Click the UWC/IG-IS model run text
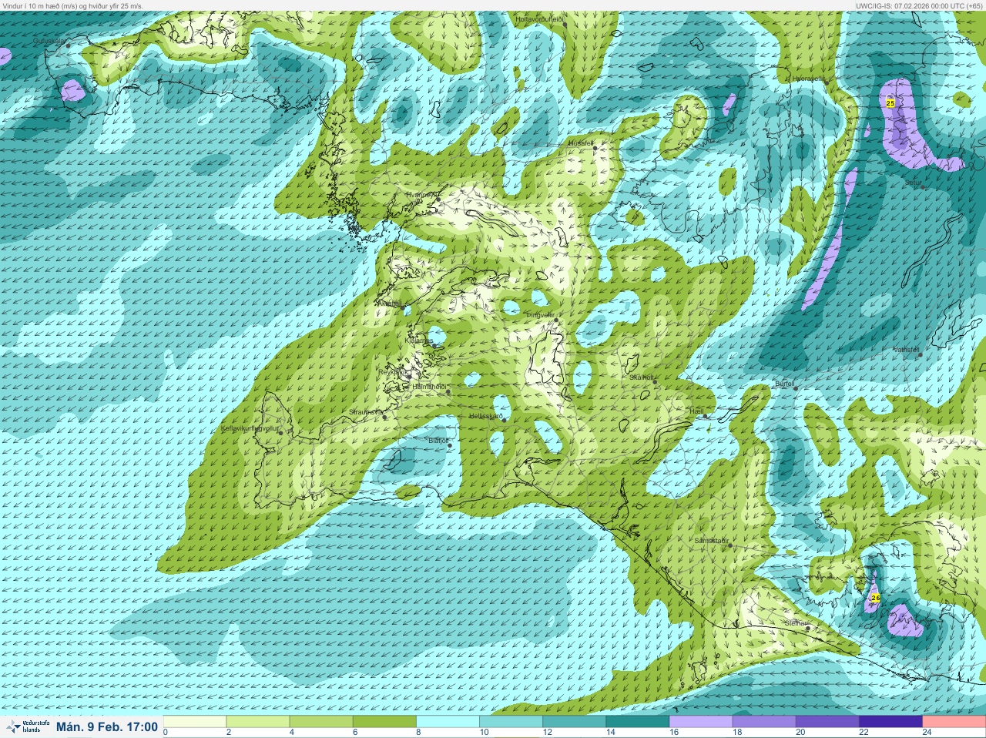The image size is (986, 738). (x=920, y=5)
